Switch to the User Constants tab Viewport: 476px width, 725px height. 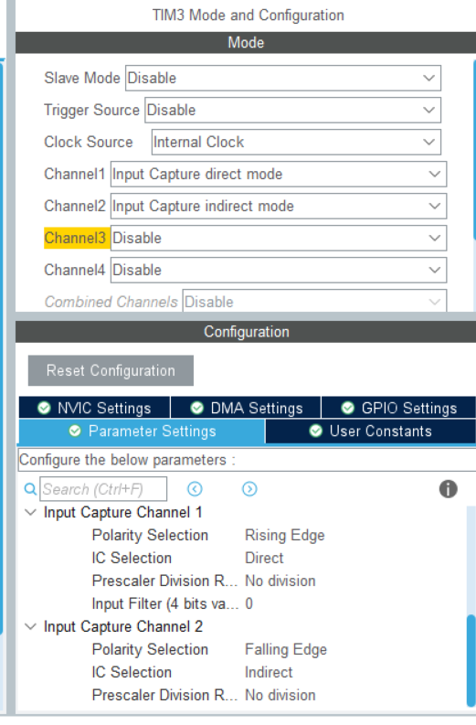tap(371, 431)
